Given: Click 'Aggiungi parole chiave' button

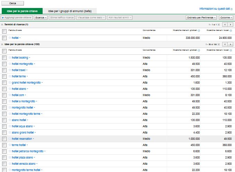Looking at the screenshot, I should click(17, 18).
